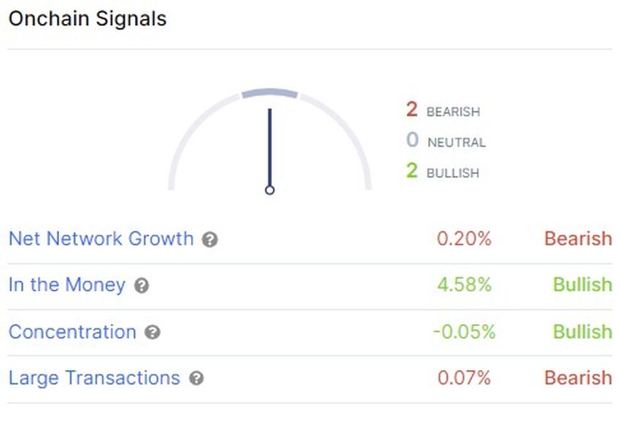Click the 0 Neutral legend entry
The image size is (620, 424).
point(446,142)
